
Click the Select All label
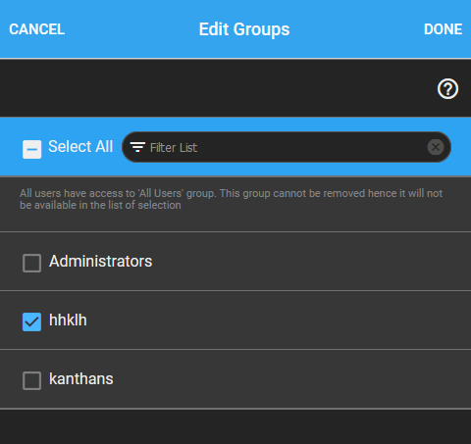[x=80, y=146]
